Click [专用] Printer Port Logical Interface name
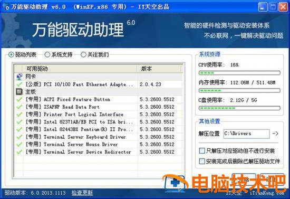Screen dimensions: 290x199 (x=74, y=115)
